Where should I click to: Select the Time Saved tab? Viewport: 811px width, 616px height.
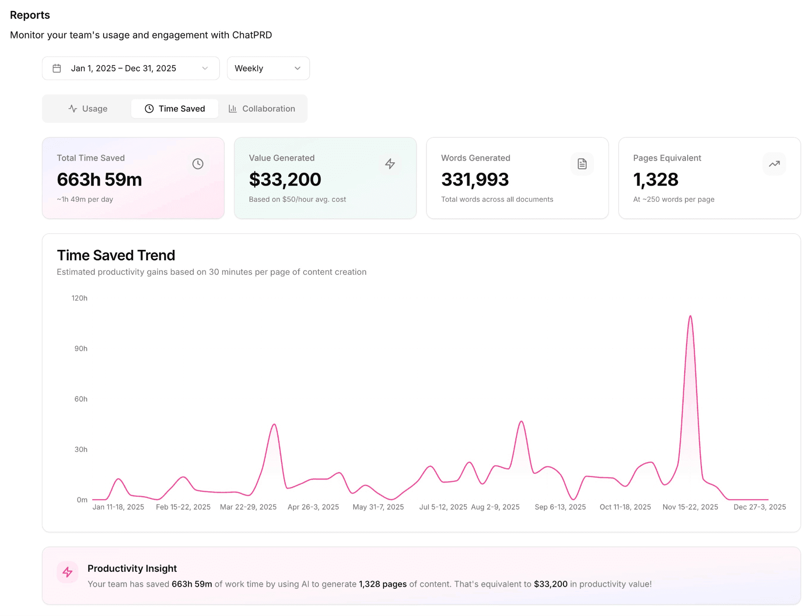pyautogui.click(x=175, y=108)
